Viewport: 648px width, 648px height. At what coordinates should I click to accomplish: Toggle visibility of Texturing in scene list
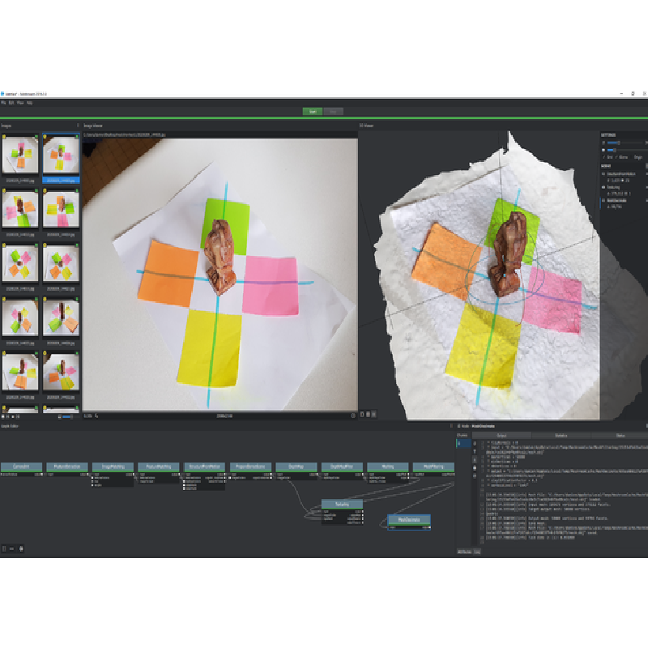(x=603, y=187)
